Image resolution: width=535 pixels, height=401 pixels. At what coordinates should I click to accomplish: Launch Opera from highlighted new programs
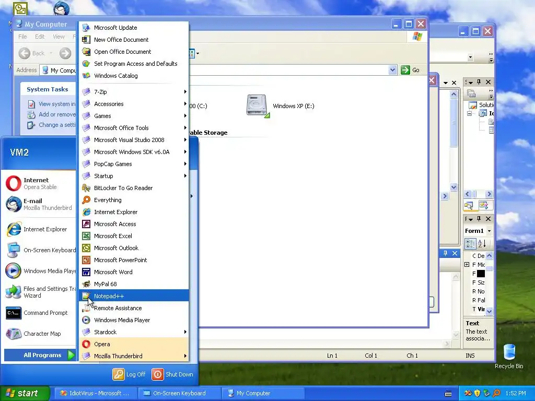[x=134, y=344]
